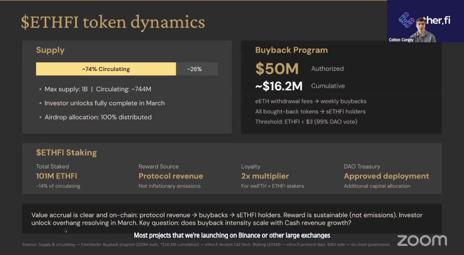Click the 'Protocol revenue' value
Image resolution: width=464 pixels, height=255 pixels.
click(171, 176)
